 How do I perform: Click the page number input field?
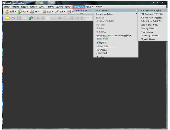[x=48, y=18]
